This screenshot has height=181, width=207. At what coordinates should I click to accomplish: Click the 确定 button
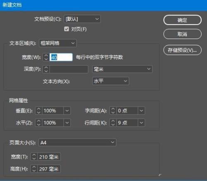183,20
